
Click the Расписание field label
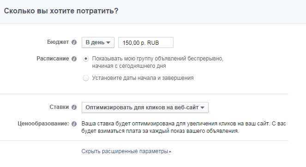tap(53, 59)
